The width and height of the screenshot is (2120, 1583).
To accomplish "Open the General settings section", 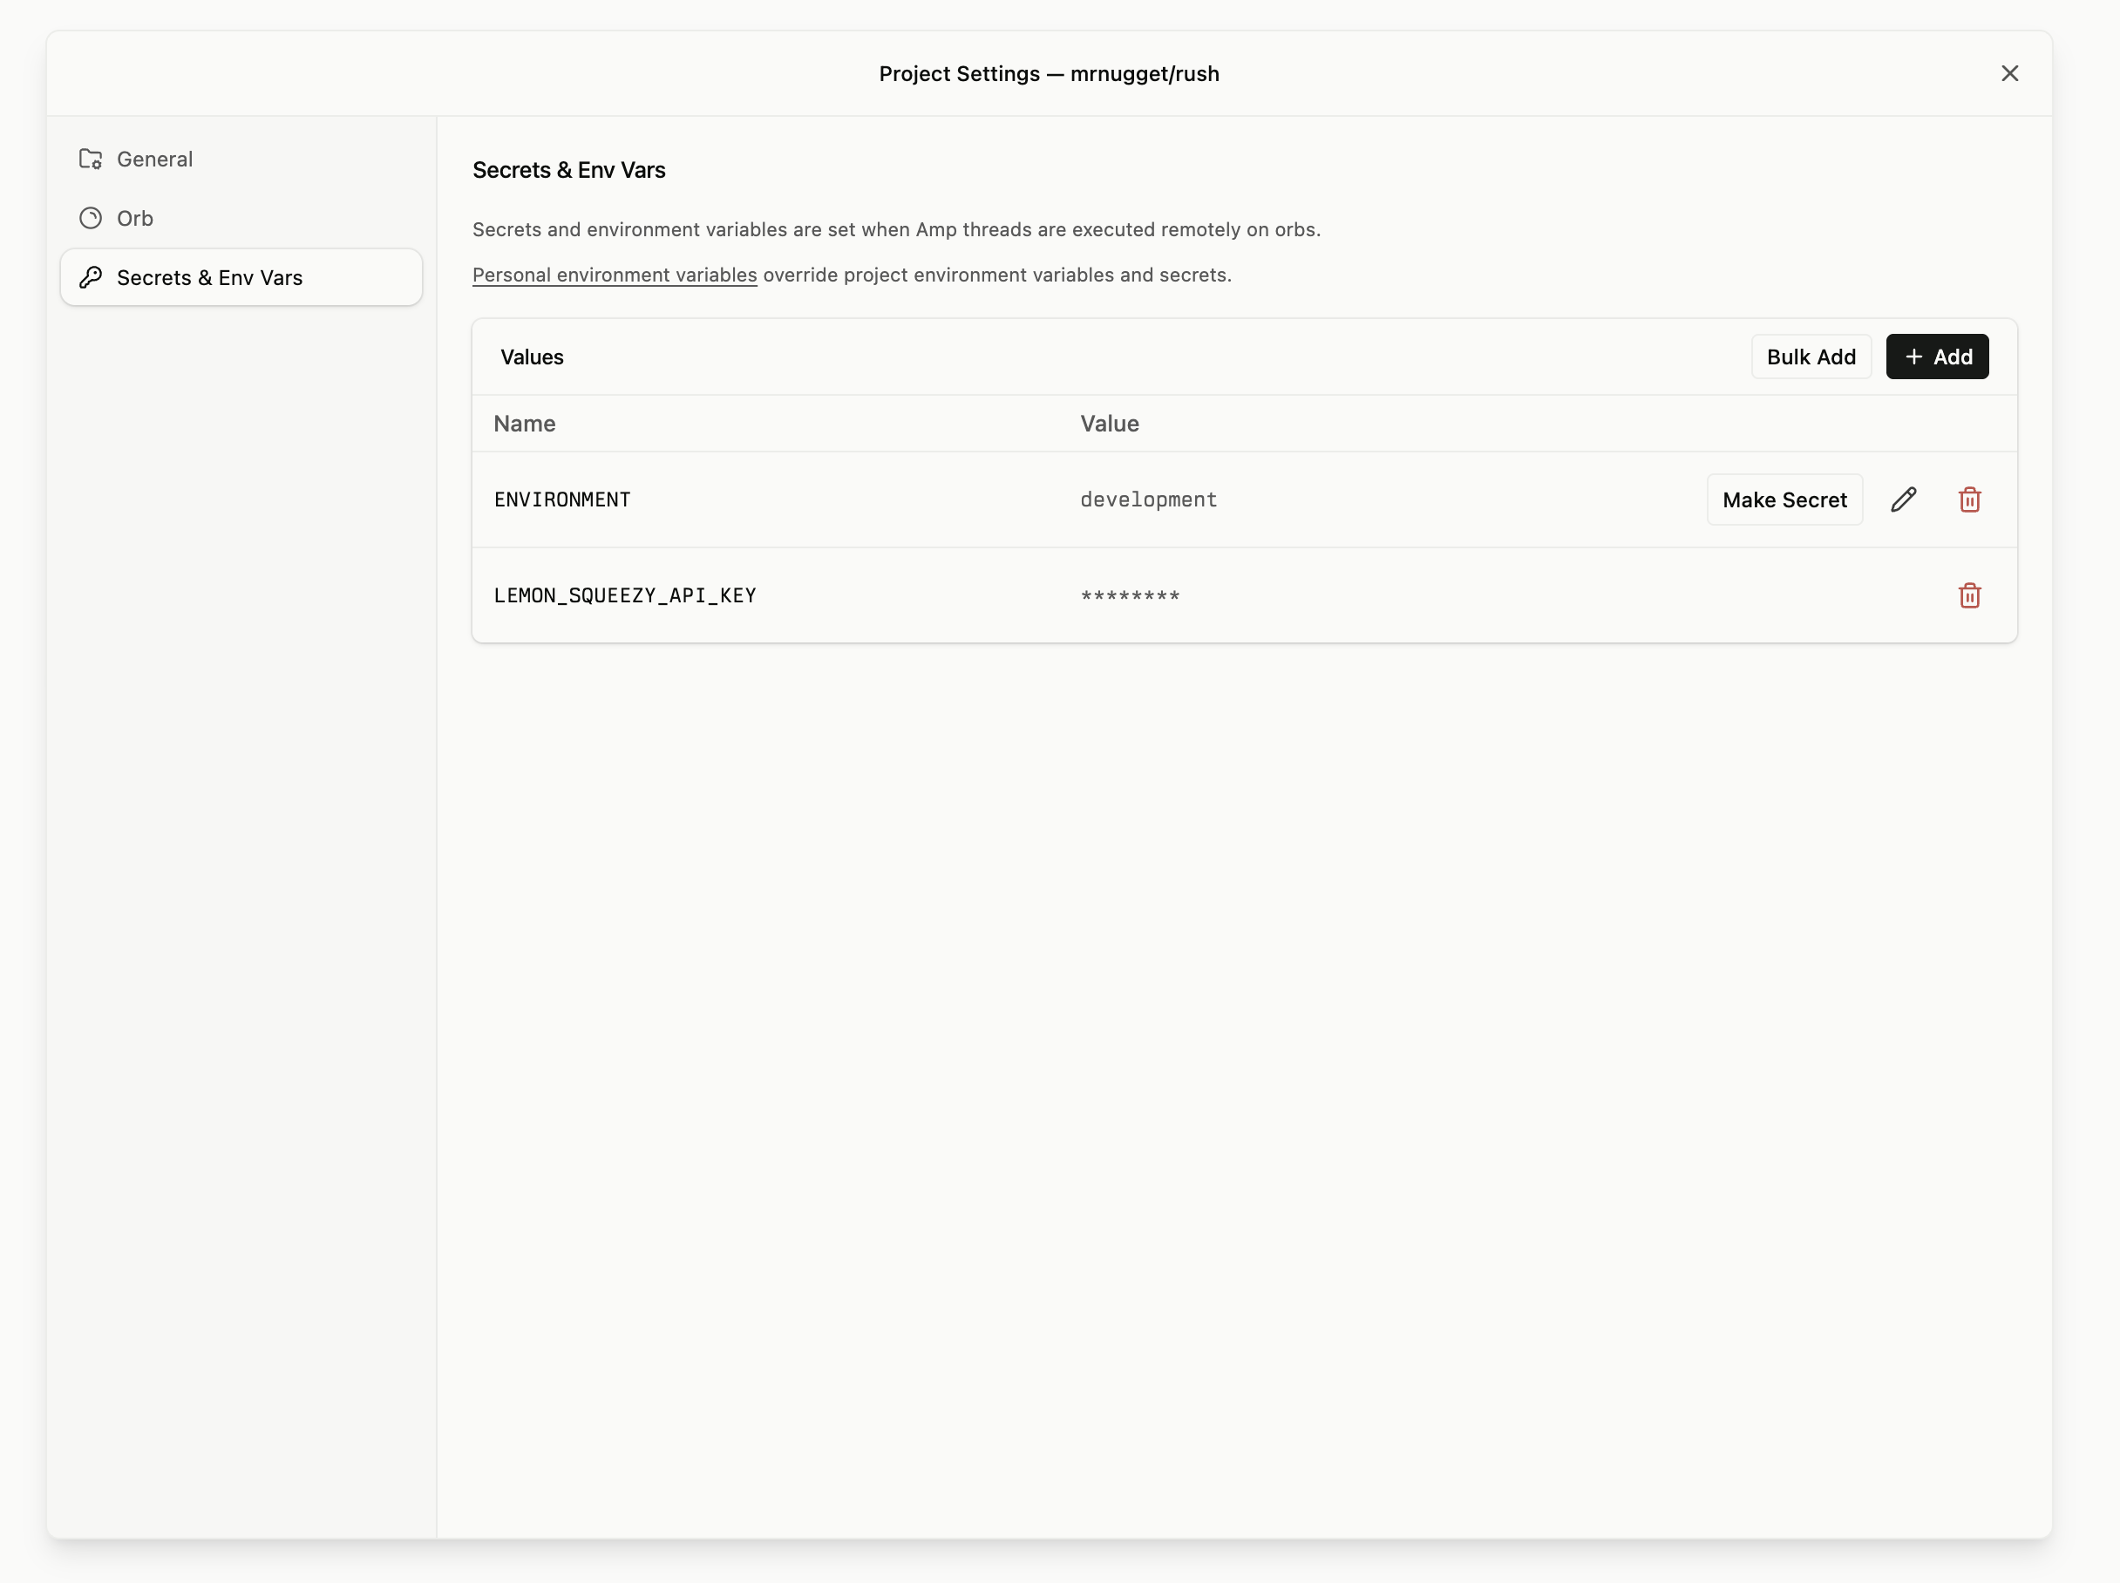I will coord(241,159).
